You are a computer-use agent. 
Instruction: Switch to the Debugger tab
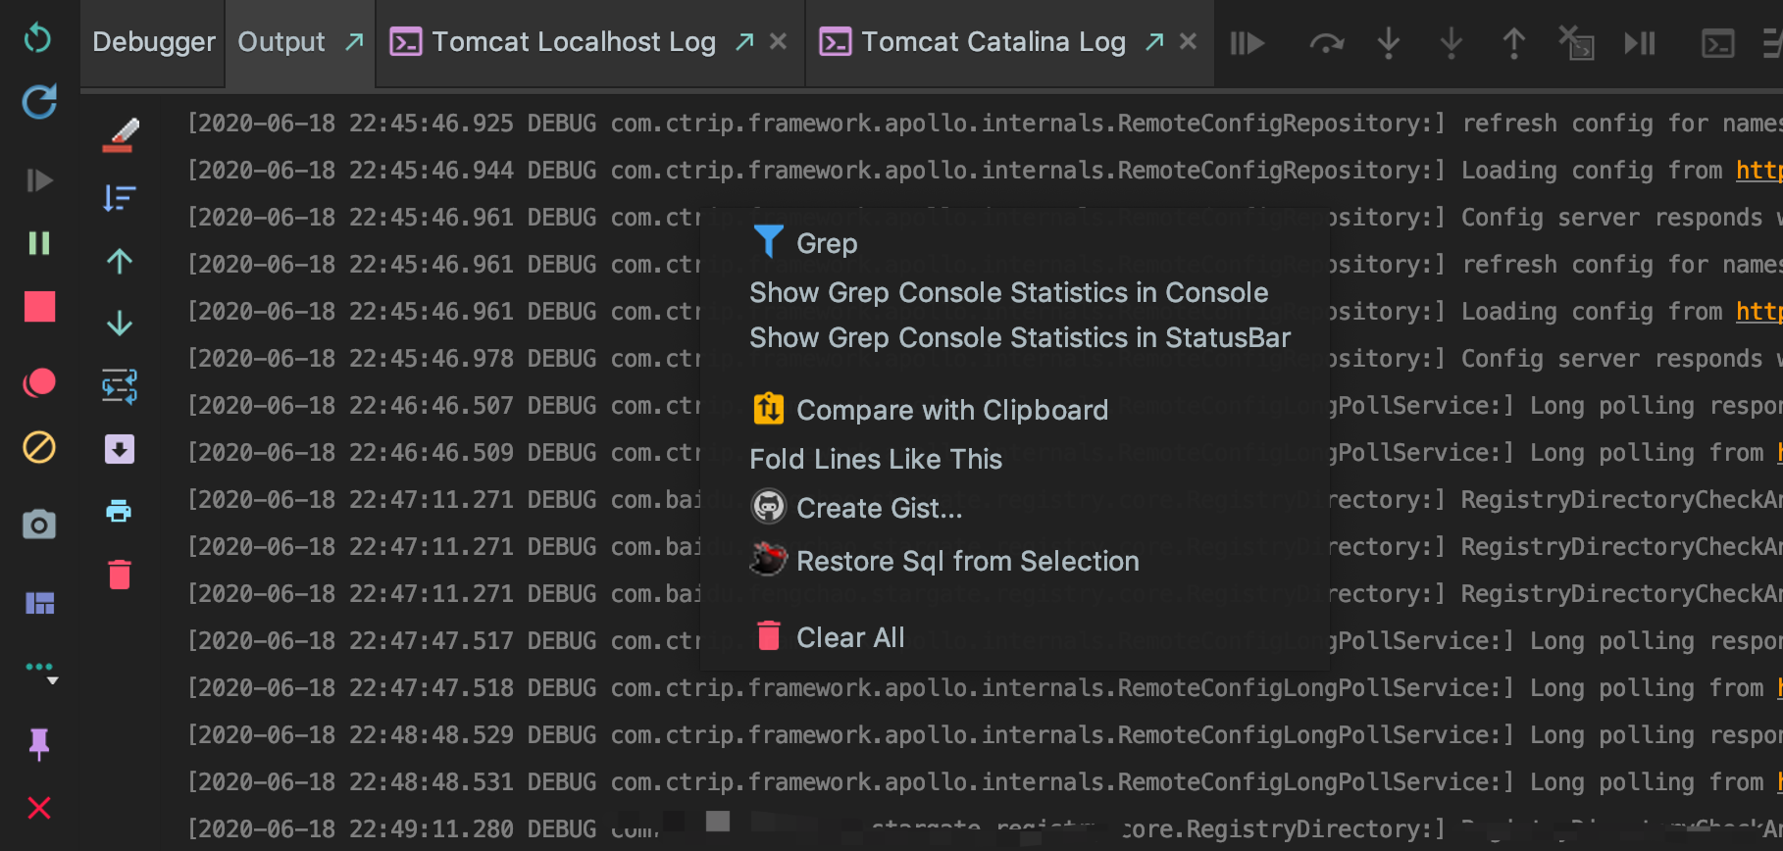coord(154,42)
